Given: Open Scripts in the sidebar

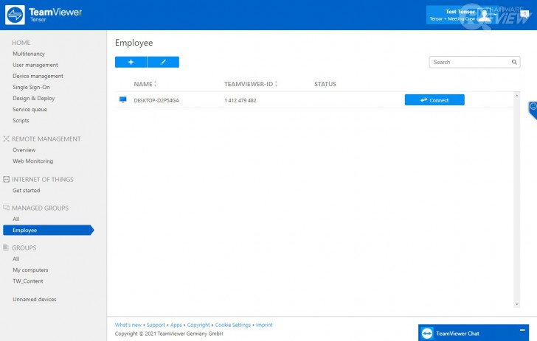Looking at the screenshot, I should 21,120.
